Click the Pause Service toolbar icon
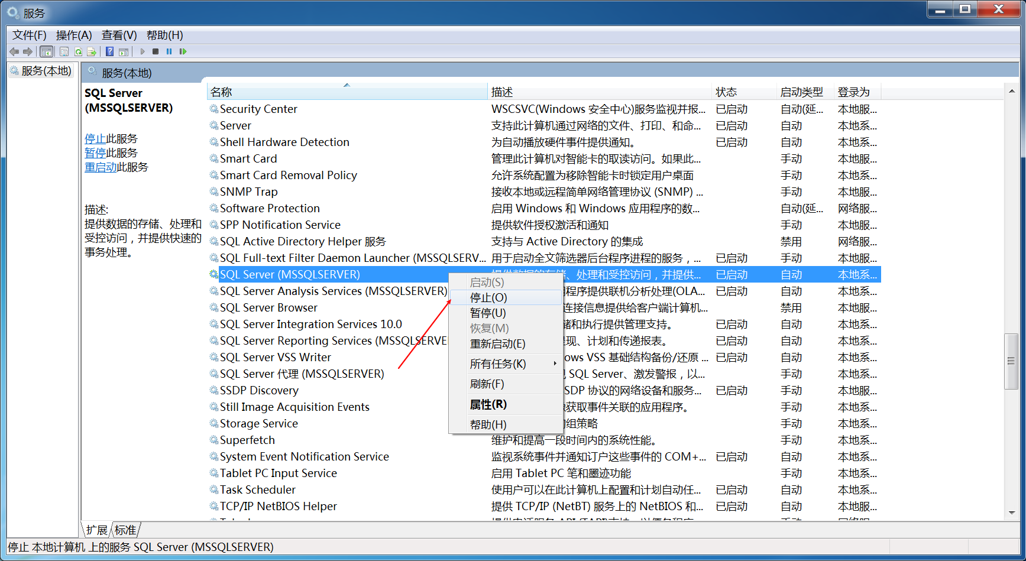1026x561 pixels. 169,51
